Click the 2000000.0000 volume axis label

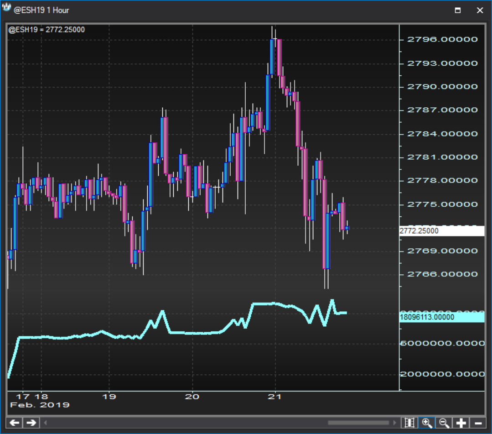[x=442, y=374]
